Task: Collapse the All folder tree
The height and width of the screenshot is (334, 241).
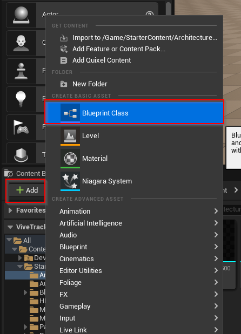Action: 9,240
